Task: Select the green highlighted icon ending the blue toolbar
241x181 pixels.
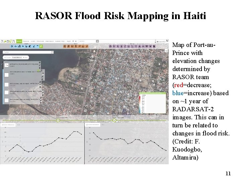Action: click(41, 46)
